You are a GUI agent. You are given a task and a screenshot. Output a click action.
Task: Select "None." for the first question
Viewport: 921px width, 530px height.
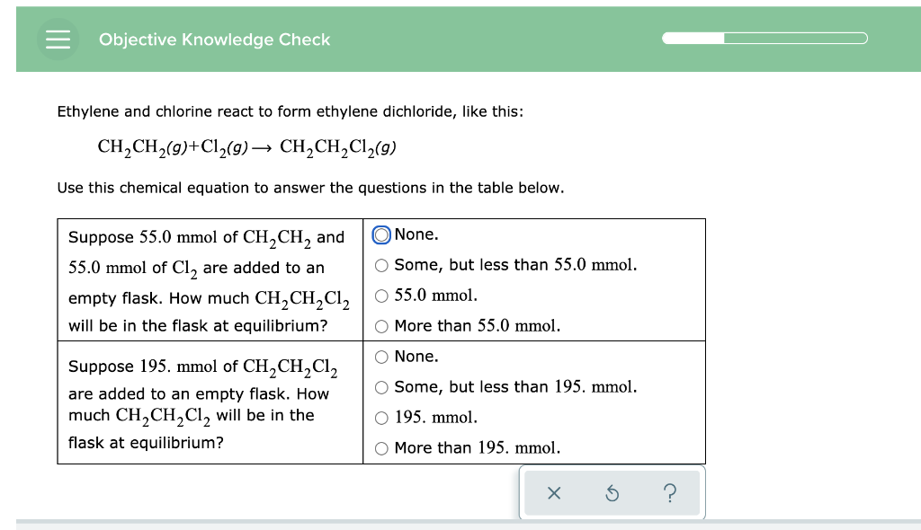coord(380,234)
